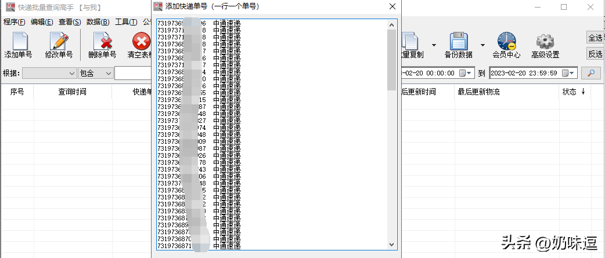
Task: Open the calendar picker on the end date 23:59:59 field
Action: [568, 73]
